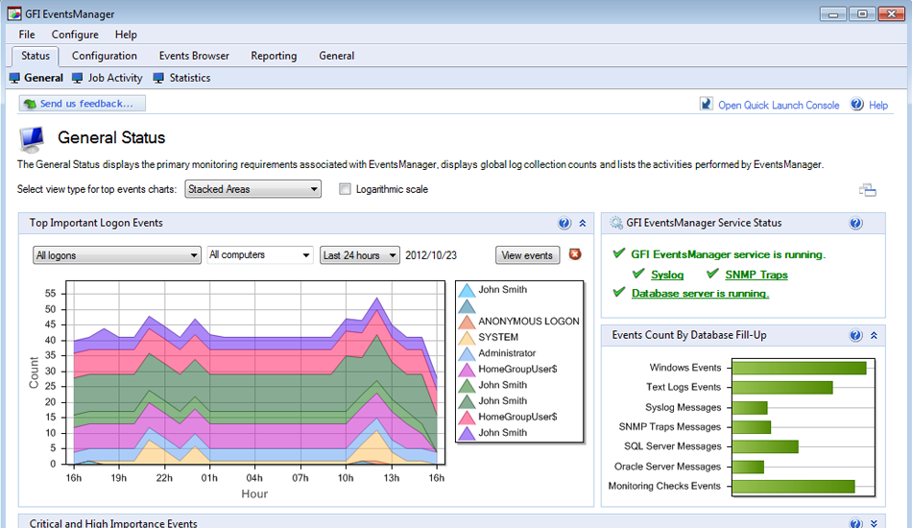912x528 pixels.
Task: Click the View events button
Action: (x=528, y=255)
